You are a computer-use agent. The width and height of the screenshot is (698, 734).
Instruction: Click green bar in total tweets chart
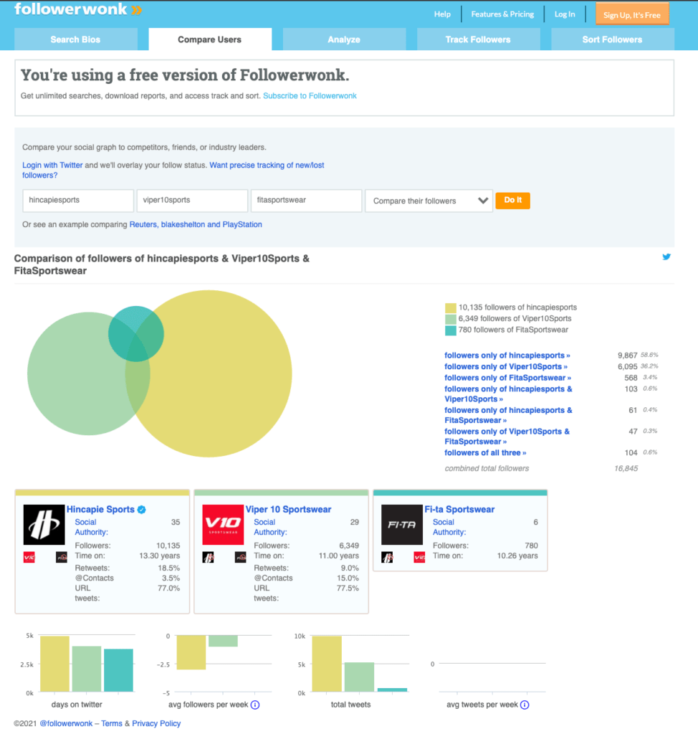pyautogui.click(x=359, y=677)
